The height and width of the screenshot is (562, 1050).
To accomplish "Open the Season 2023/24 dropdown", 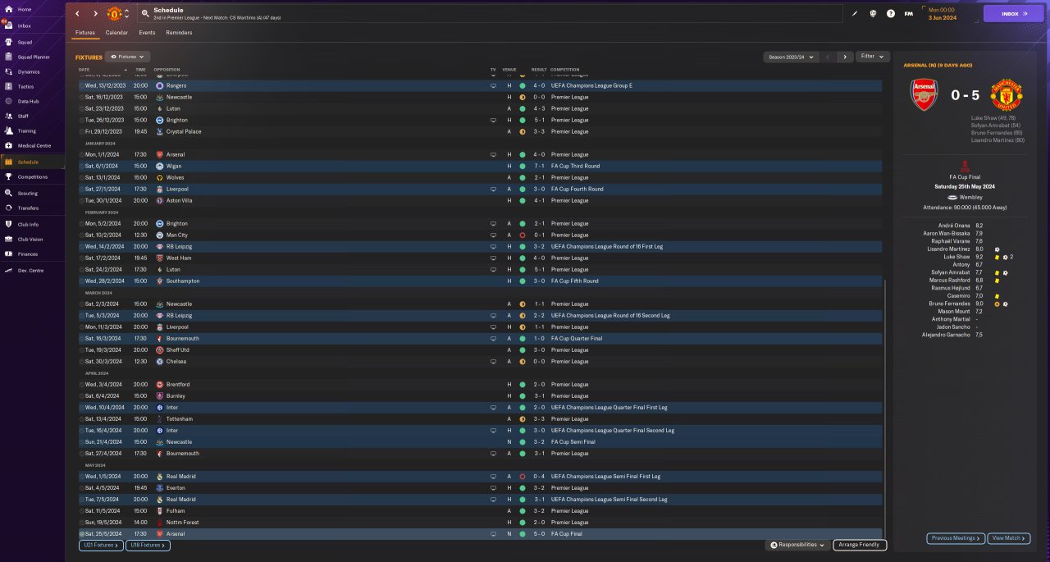I will (791, 57).
